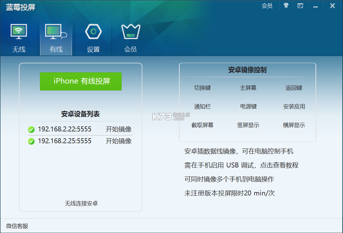Click the 会员 link in title bar
Viewport: 343px width, 233px height.
(x=267, y=6)
